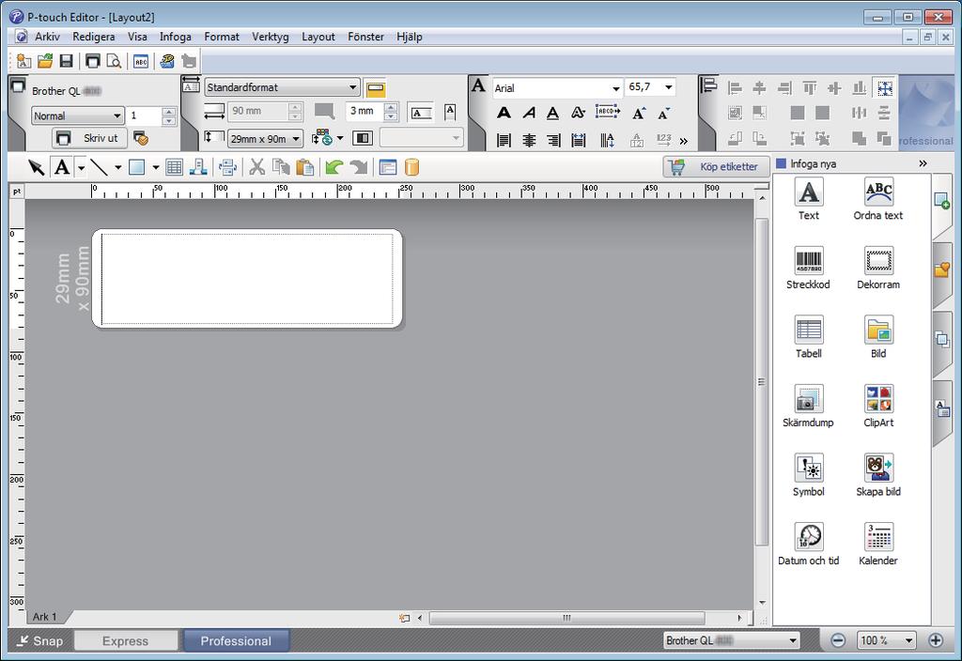Click the paste clipboard icon
The height and width of the screenshot is (661, 962).
pos(305,167)
